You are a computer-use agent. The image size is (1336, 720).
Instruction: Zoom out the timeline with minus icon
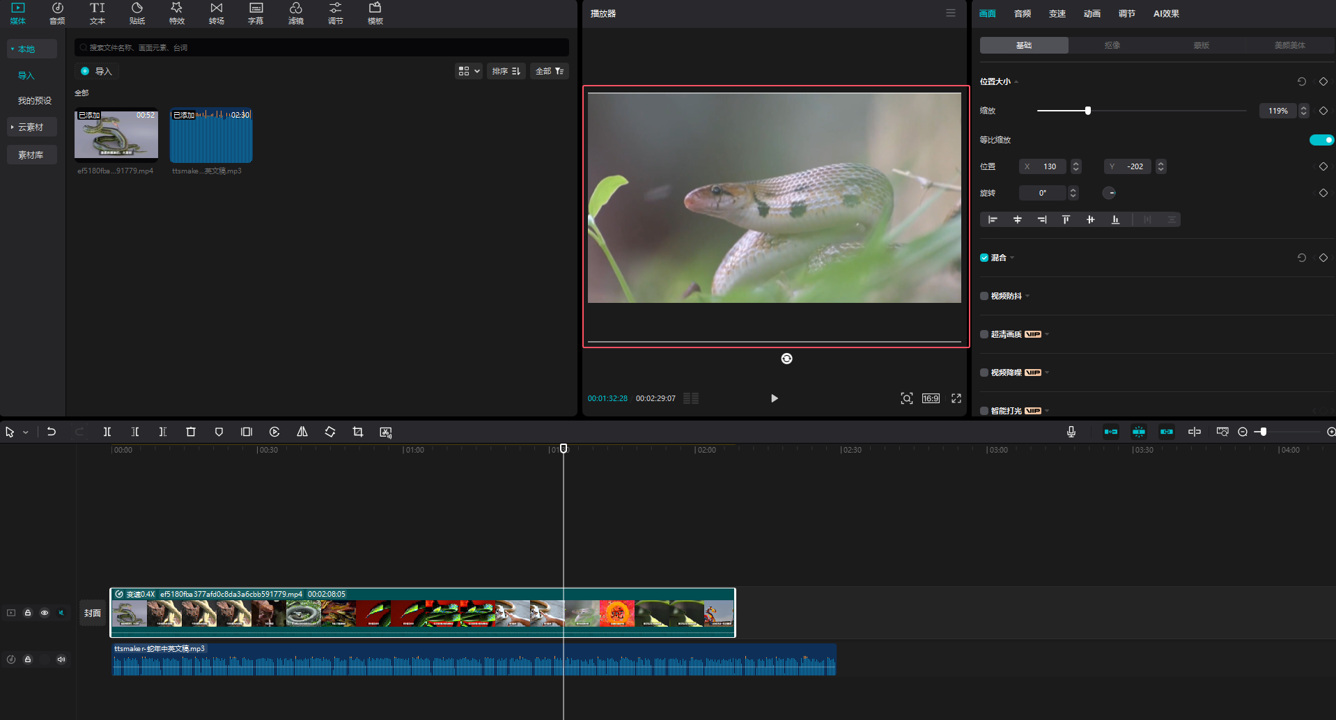[1243, 432]
